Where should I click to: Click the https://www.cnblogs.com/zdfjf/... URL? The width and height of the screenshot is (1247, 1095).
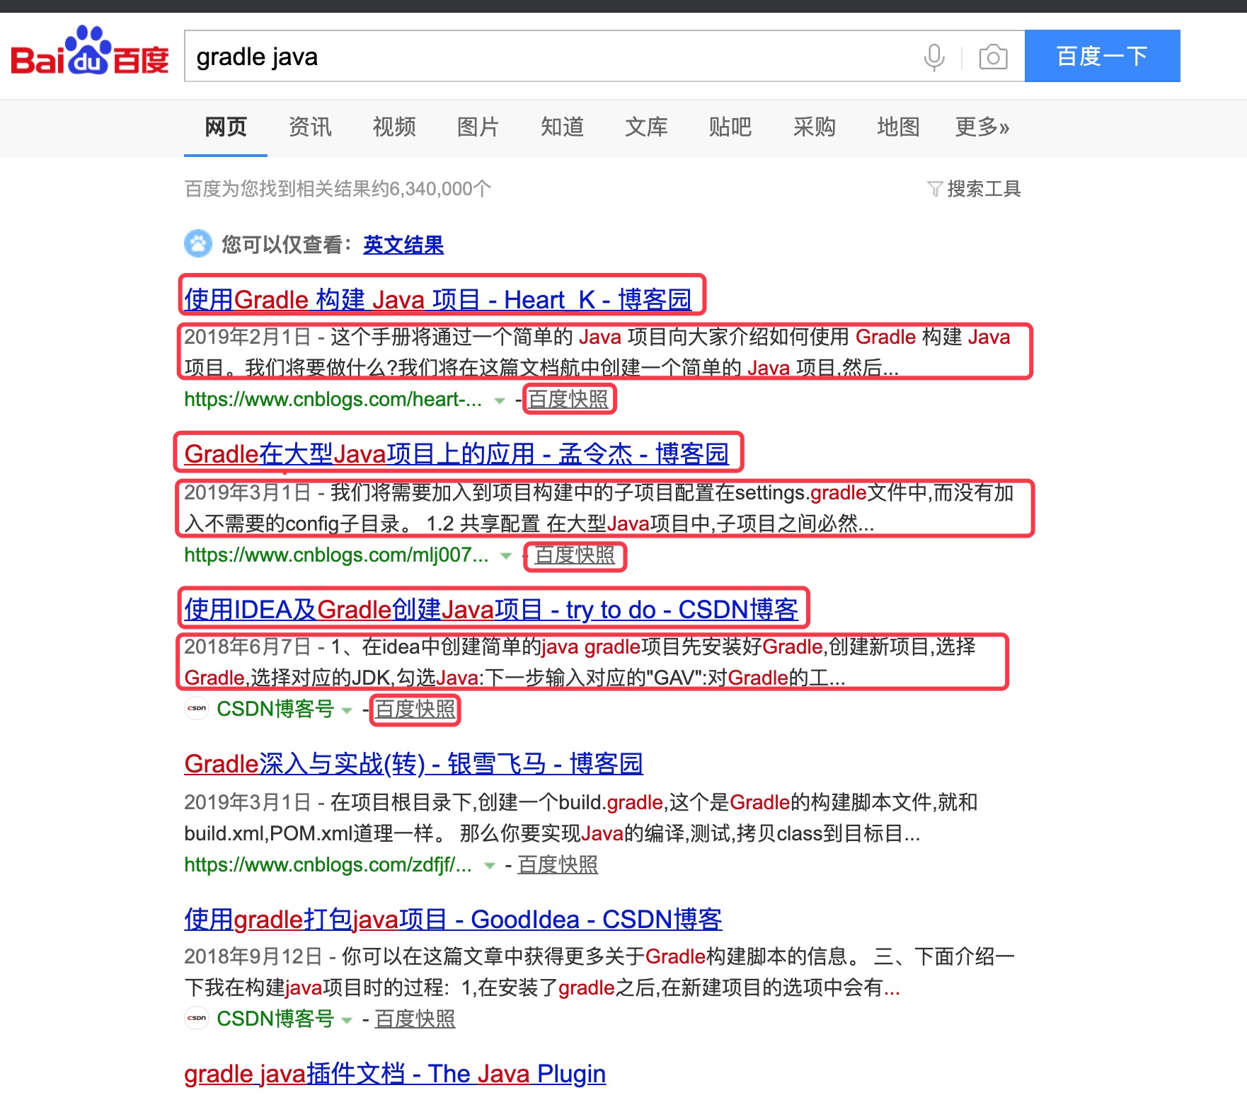(328, 864)
